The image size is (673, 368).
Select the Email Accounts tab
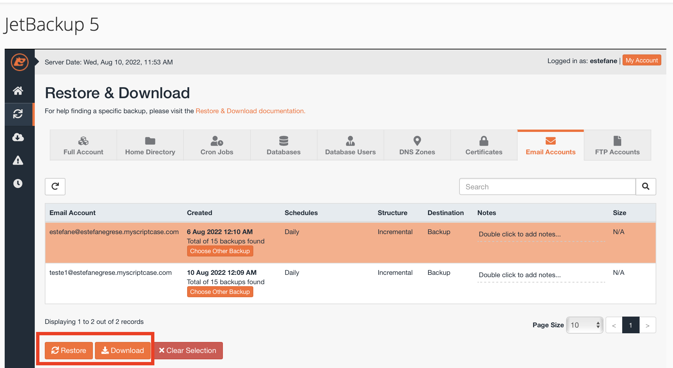click(551, 145)
